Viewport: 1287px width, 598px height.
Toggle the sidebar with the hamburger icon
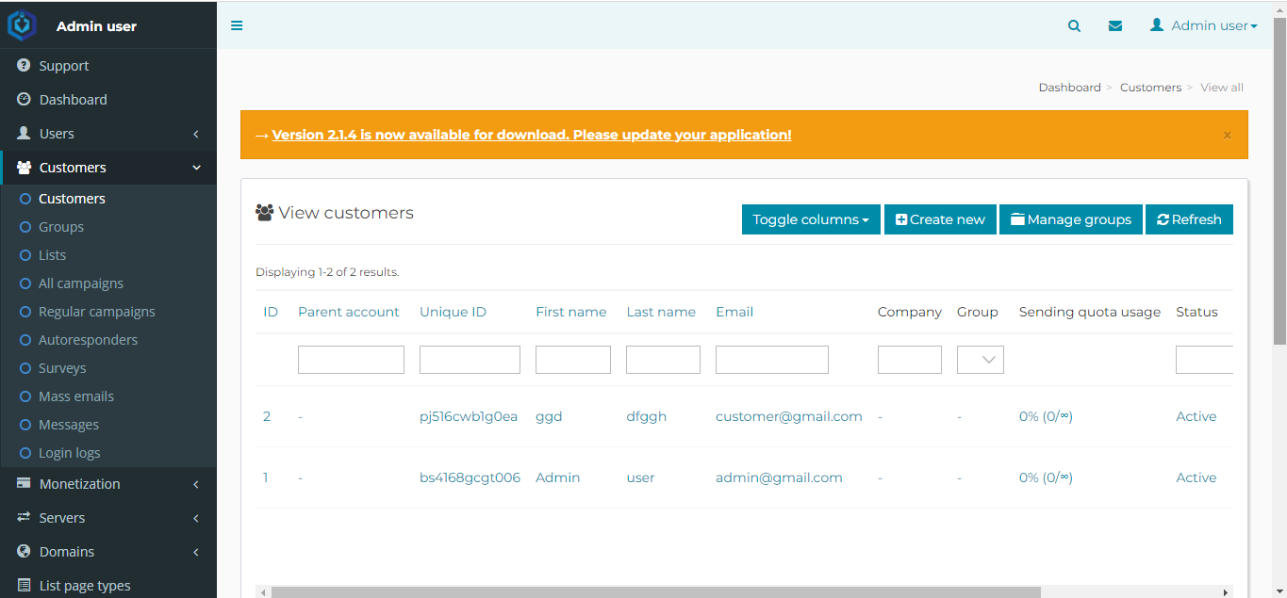(237, 25)
